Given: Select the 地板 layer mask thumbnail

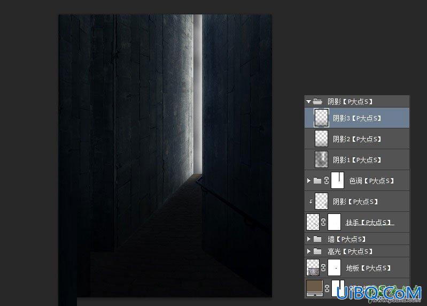Looking at the screenshot, I should pos(334,267).
